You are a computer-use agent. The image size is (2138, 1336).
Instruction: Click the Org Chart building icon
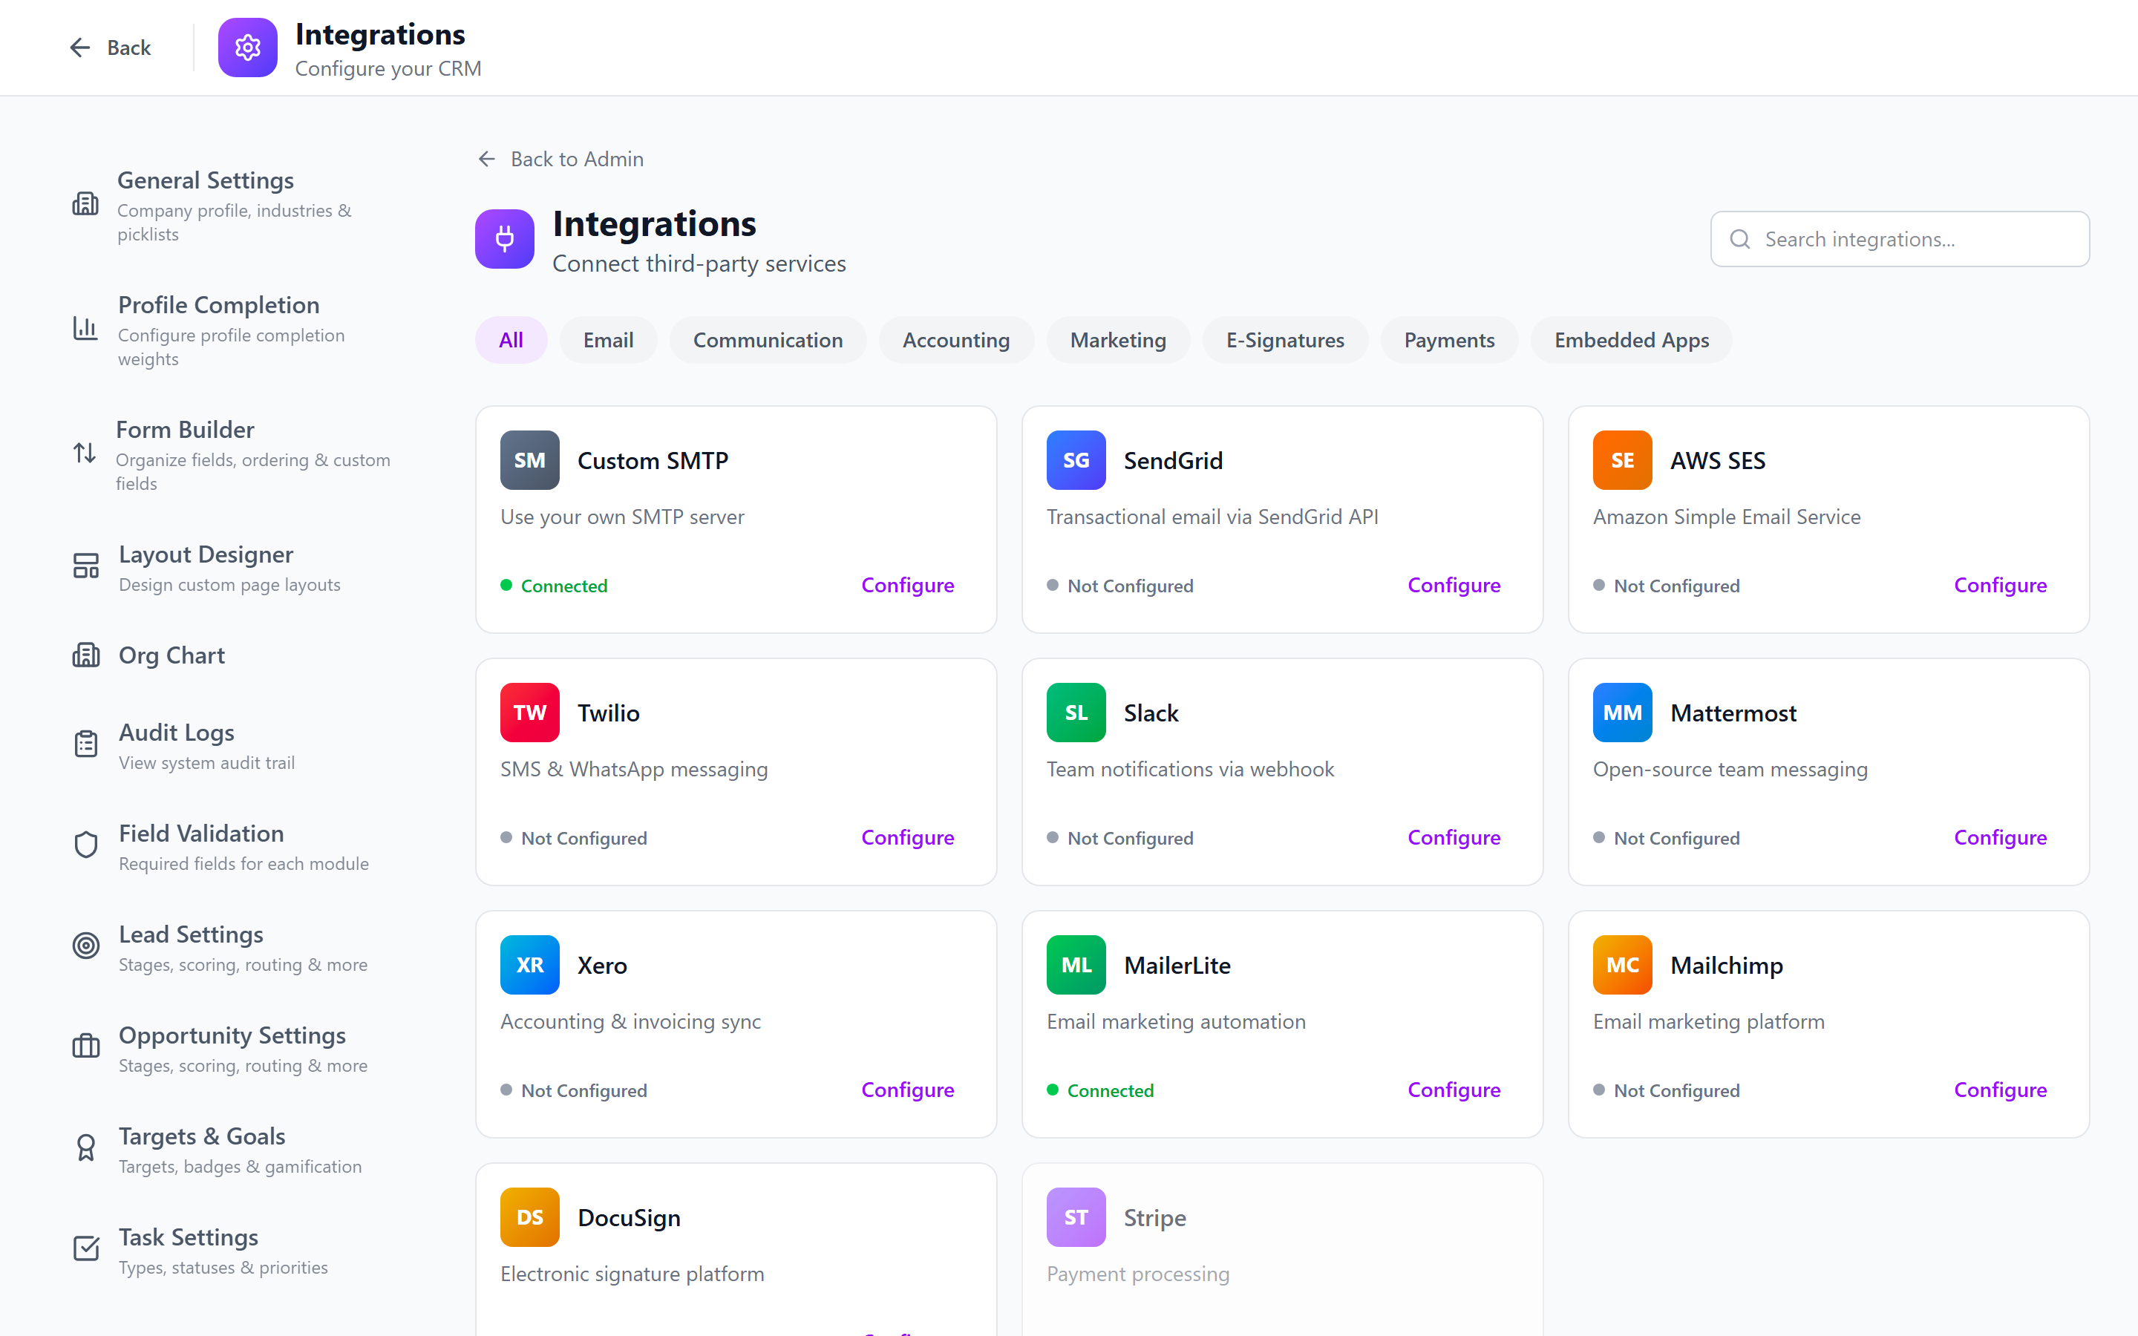[x=85, y=655]
